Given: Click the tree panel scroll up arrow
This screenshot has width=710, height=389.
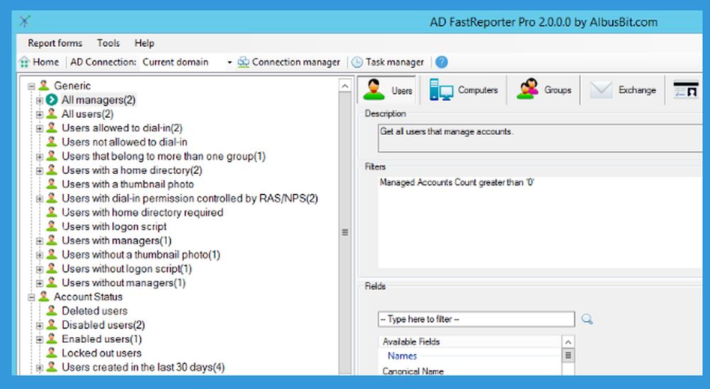Looking at the screenshot, I should (x=345, y=86).
